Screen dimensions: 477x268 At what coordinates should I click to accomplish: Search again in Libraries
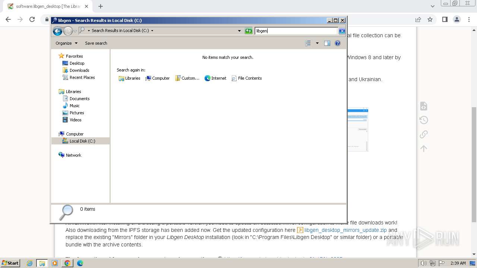pos(129,78)
